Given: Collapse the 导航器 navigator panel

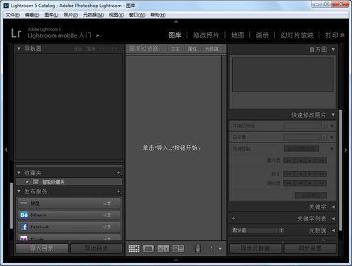Looking at the screenshot, I should point(18,49).
